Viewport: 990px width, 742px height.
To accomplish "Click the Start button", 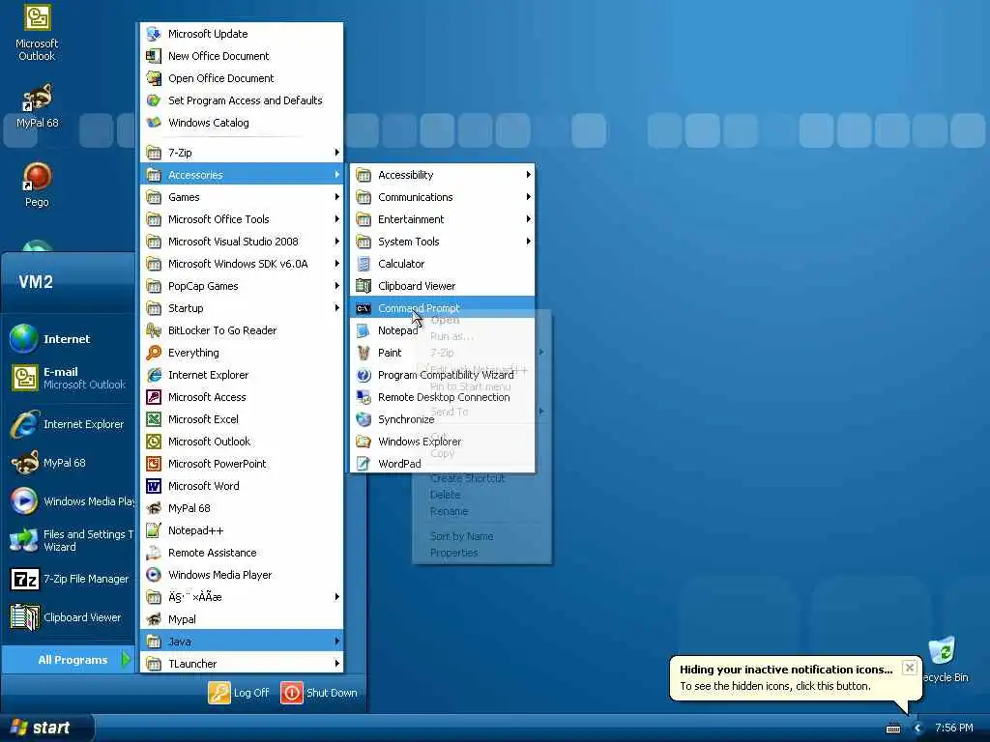I will click(46, 728).
